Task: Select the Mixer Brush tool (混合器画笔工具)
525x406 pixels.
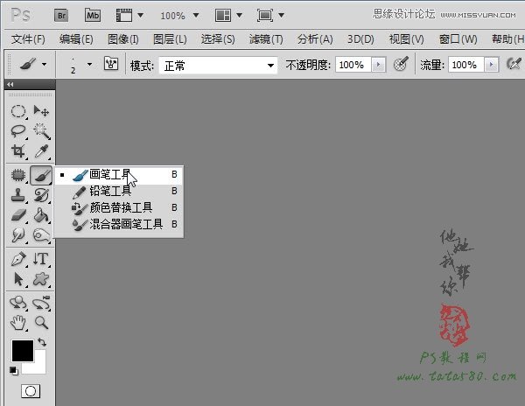Action: point(125,224)
